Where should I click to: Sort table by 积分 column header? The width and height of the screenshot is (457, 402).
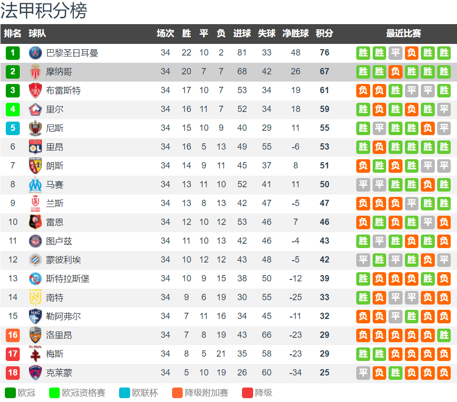click(324, 33)
